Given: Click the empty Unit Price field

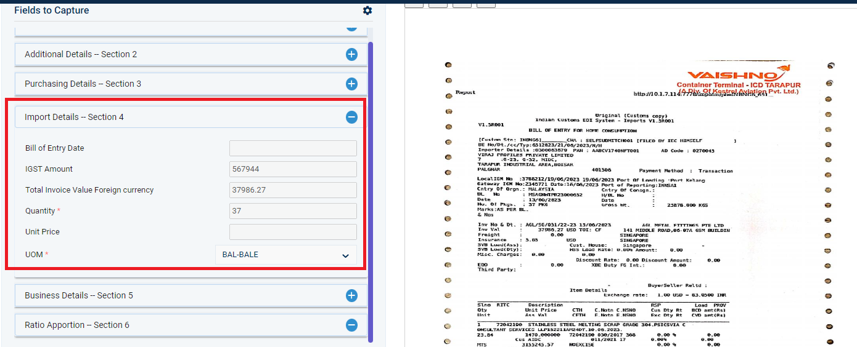Looking at the screenshot, I should coord(293,232).
